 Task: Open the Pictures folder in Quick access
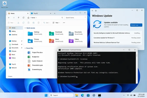pyautogui.click(x=35, y=41)
